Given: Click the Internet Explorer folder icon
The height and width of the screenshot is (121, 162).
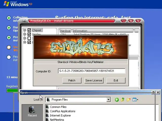Looking at the screenshot, I should 47,115.
